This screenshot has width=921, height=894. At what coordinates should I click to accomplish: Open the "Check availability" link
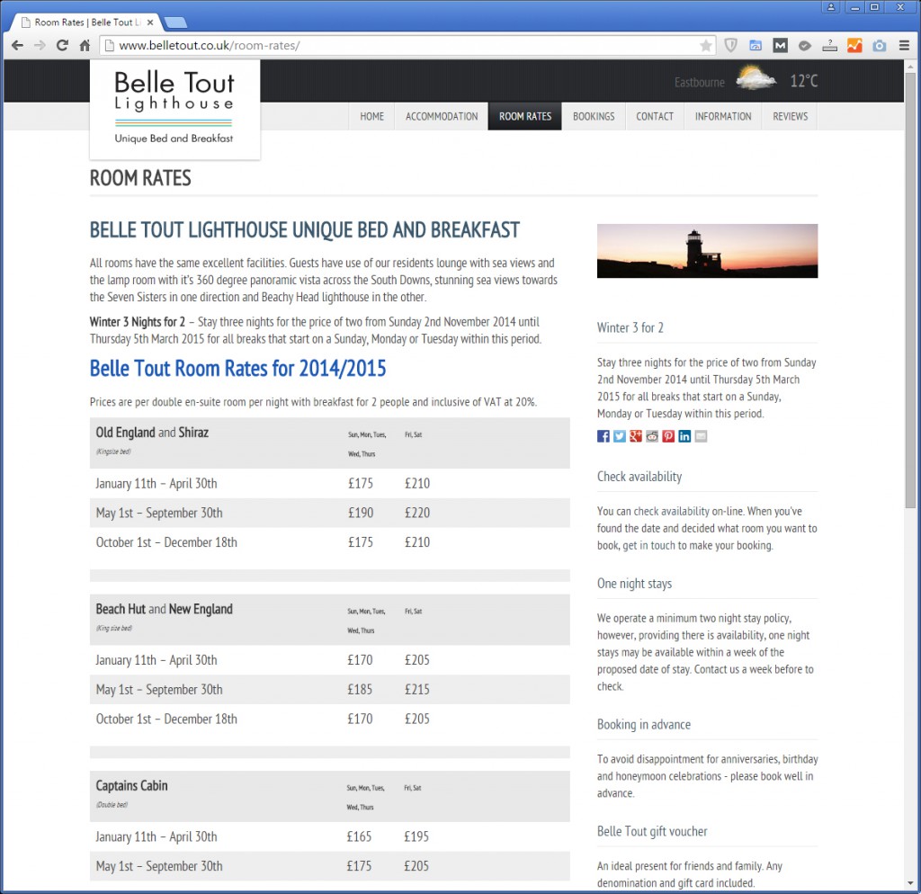coord(639,477)
